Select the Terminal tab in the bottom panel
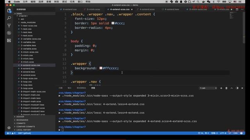Screen dimensions: 250x140 point(93,88)
